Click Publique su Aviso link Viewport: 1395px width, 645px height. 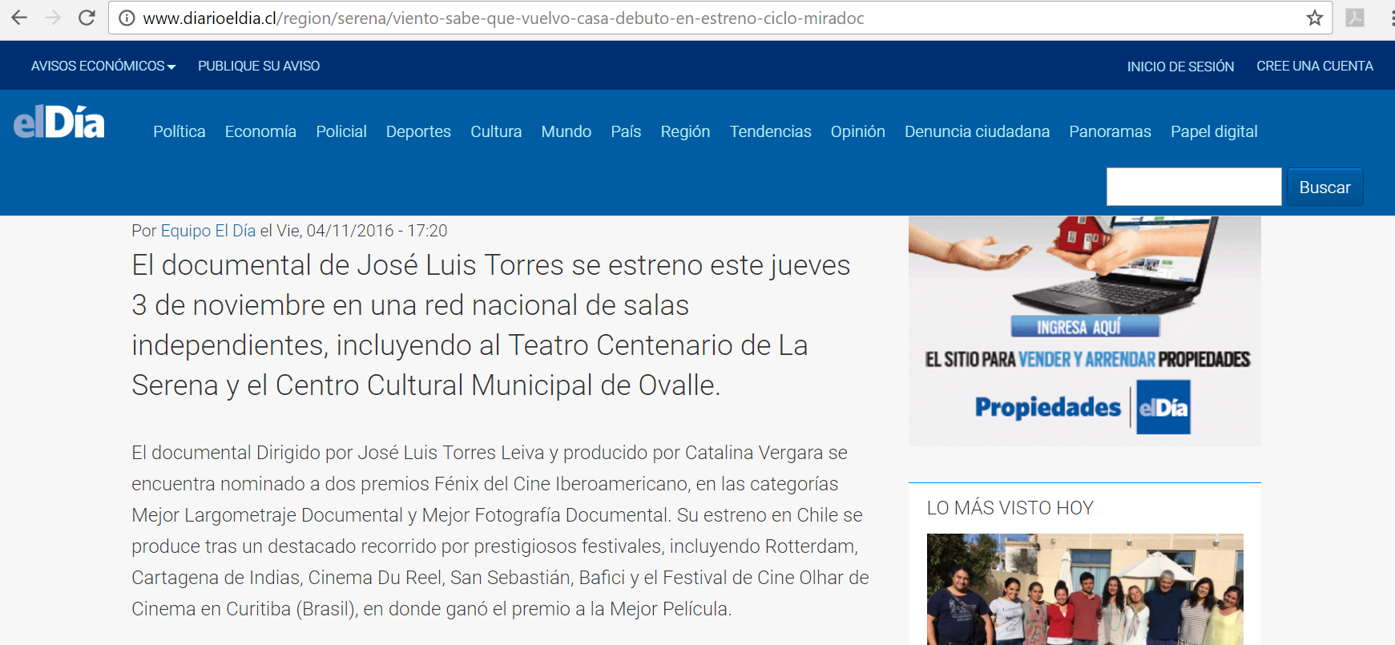(259, 66)
